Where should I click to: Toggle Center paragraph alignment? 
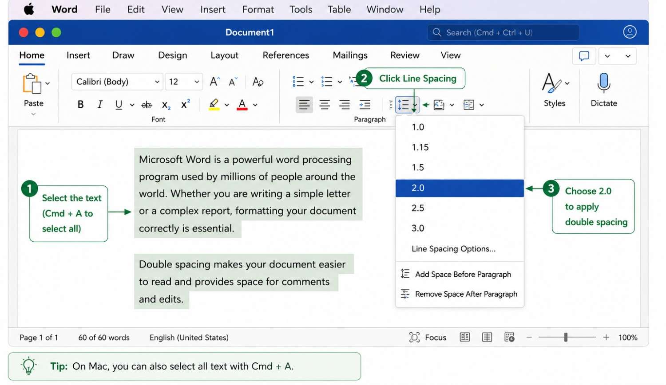[325, 105]
